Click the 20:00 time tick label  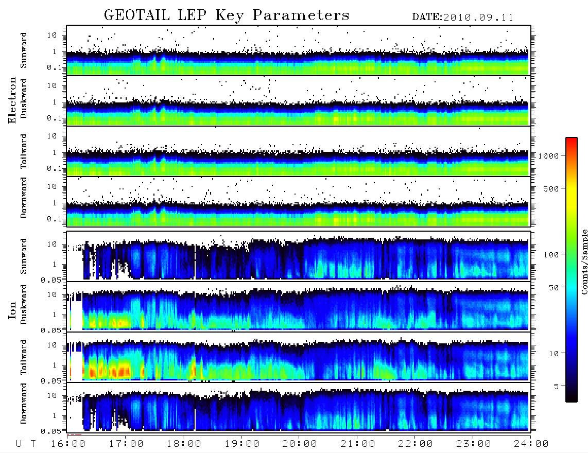[300, 444]
